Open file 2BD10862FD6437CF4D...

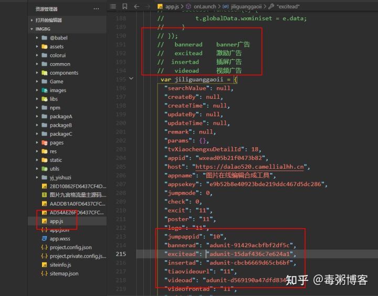pyautogui.click(x=78, y=186)
